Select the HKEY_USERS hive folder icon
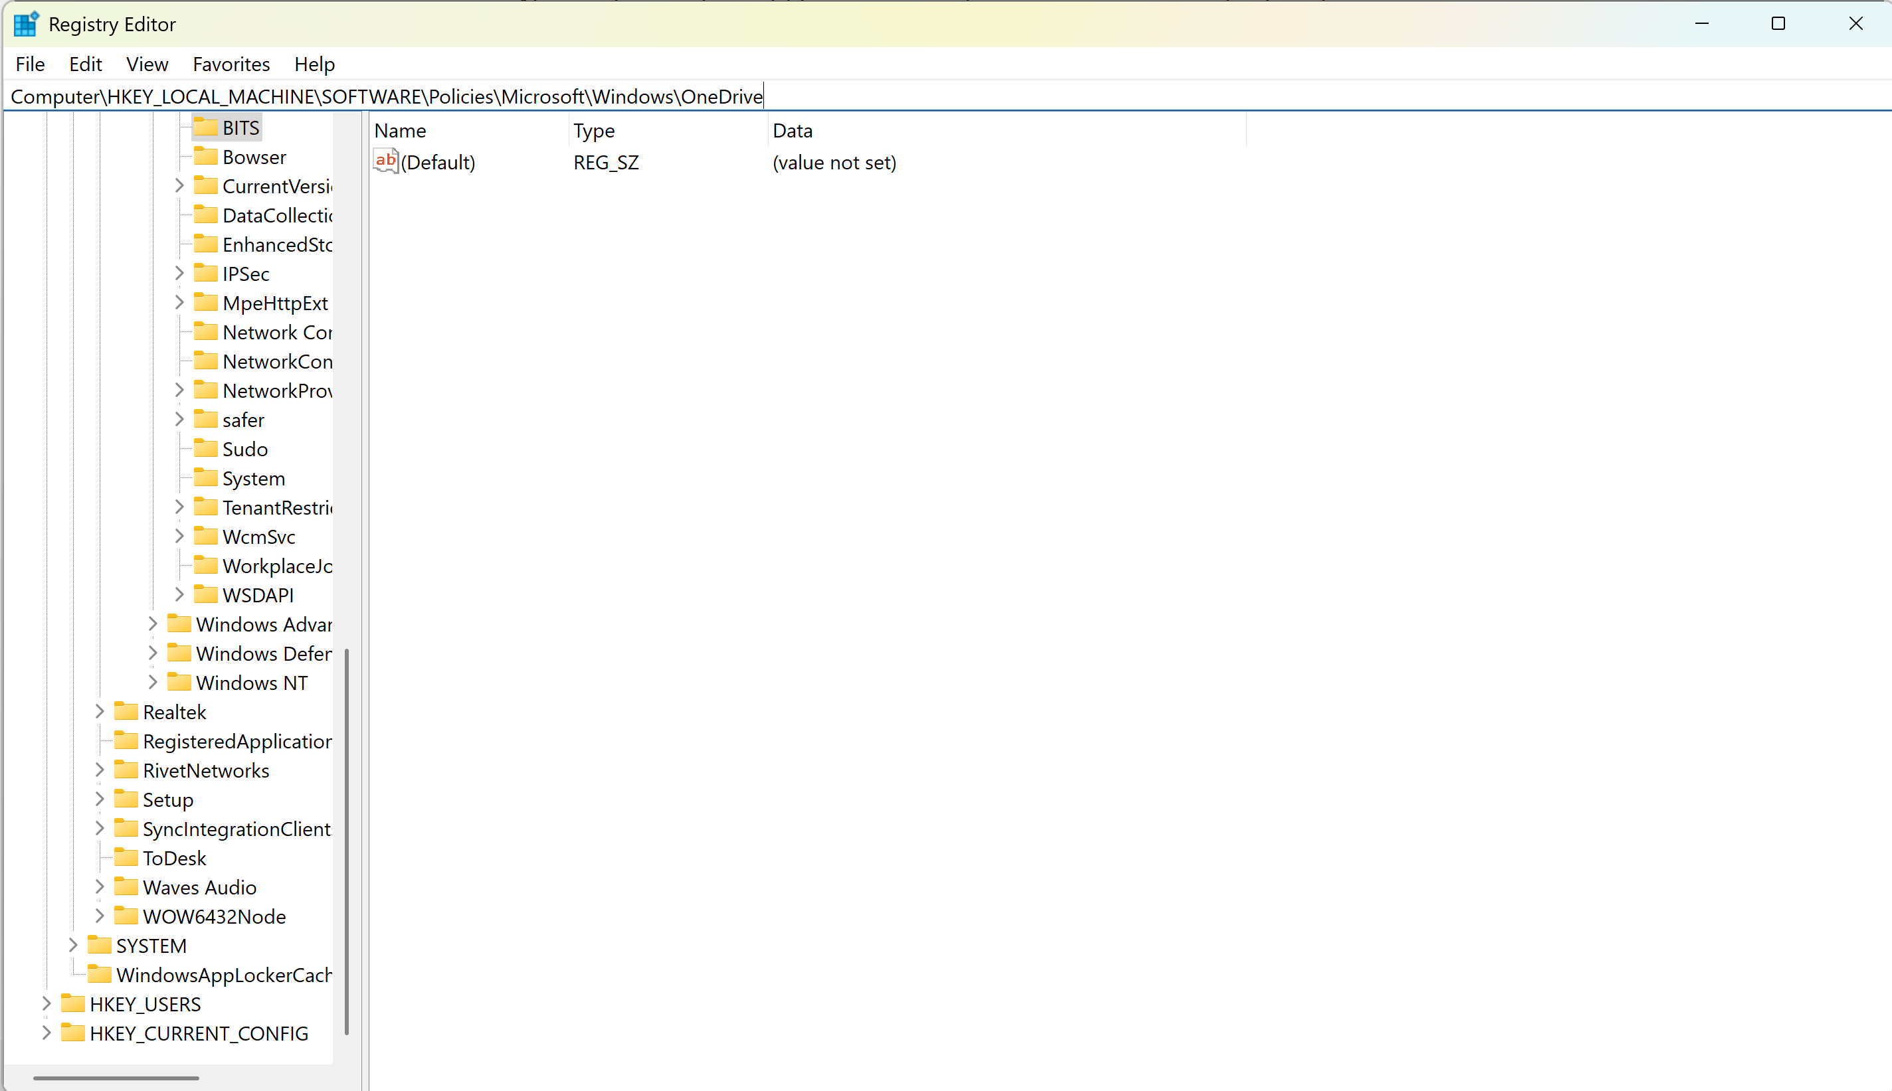 pyautogui.click(x=72, y=1004)
